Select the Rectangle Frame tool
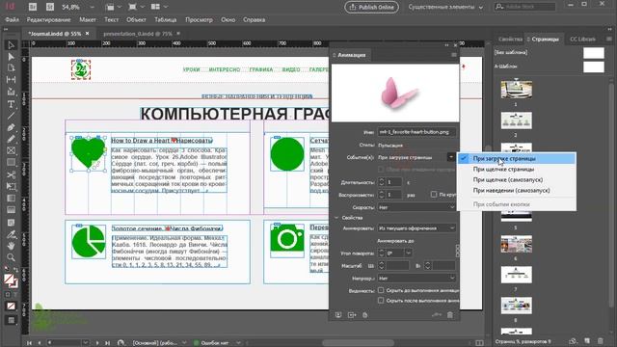The height and width of the screenshot is (347, 617). click(x=11, y=150)
